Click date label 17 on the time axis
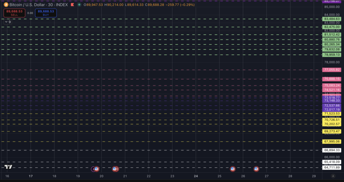This screenshot has width=344, height=182. point(31,176)
